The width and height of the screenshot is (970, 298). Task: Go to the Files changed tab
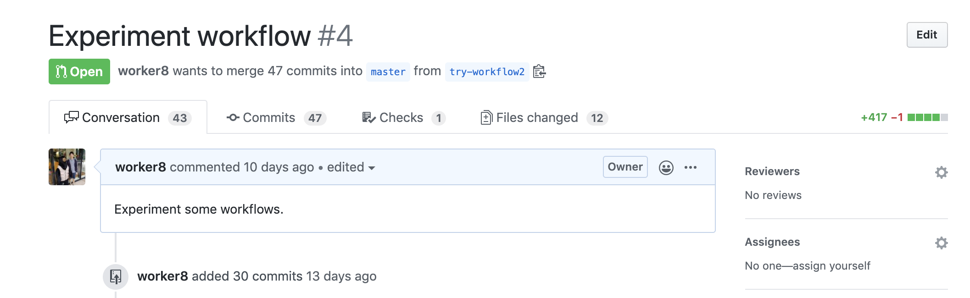(544, 118)
